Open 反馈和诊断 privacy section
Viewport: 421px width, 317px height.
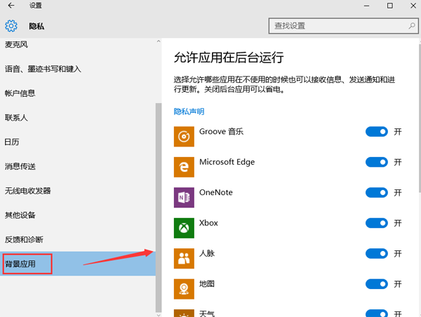(23, 239)
